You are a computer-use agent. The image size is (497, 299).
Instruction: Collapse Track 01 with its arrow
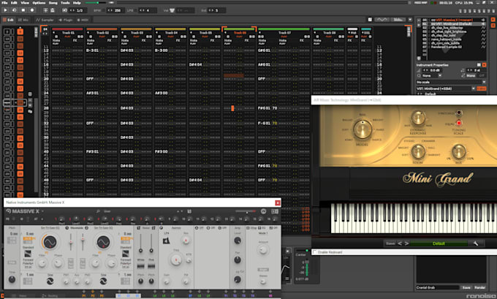pos(54,33)
